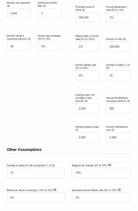Select the loan Number of years field showing 30
Viewport: 138px width, 211px height.
point(118,75)
